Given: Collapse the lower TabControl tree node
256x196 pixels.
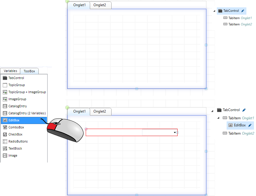Looking at the screenshot, I should (x=212, y=111).
